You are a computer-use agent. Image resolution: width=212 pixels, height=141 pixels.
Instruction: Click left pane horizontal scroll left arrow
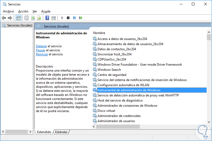(x=3, y=132)
